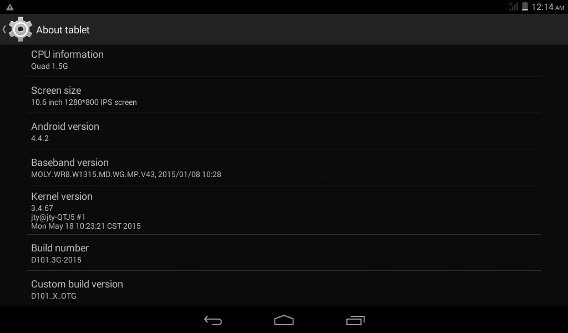Image resolution: width=568 pixels, height=333 pixels.
Task: Tap the Quad 1.5G value text
Action: tap(49, 66)
